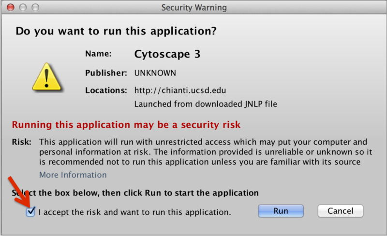This screenshot has height=236, width=387.
Task: Click the Run button
Action: point(281,211)
